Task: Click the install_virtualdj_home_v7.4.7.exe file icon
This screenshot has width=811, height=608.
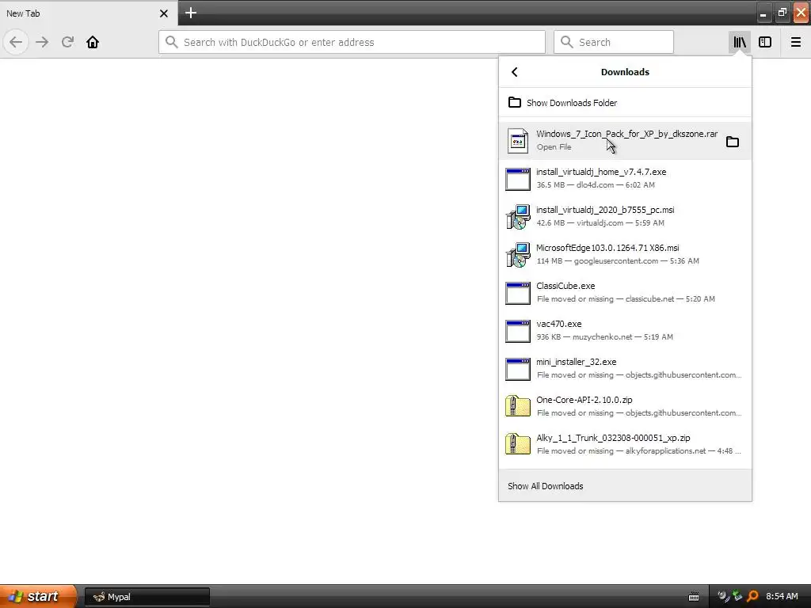Action: click(x=518, y=179)
